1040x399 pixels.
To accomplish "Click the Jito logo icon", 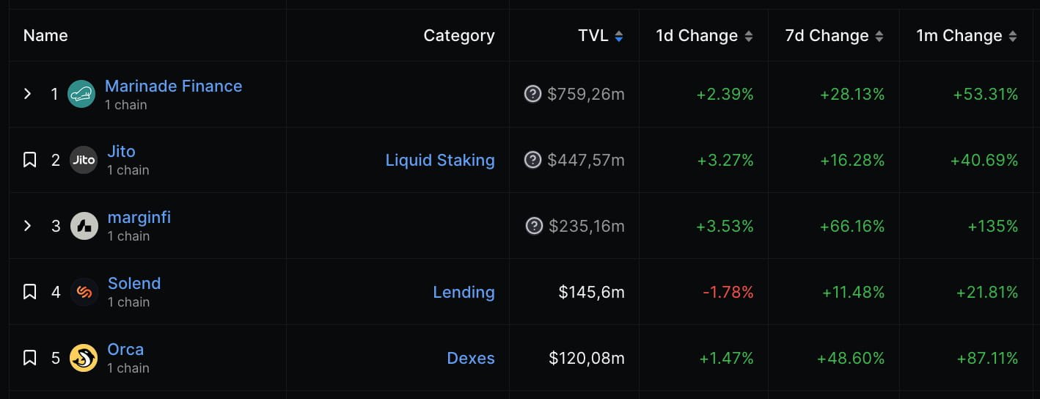I will point(84,160).
